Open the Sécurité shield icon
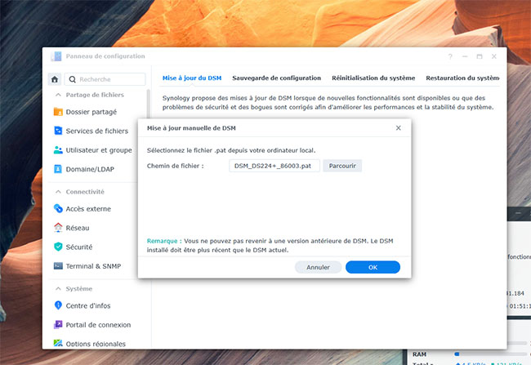The height and width of the screenshot is (365, 531). pyautogui.click(x=58, y=247)
